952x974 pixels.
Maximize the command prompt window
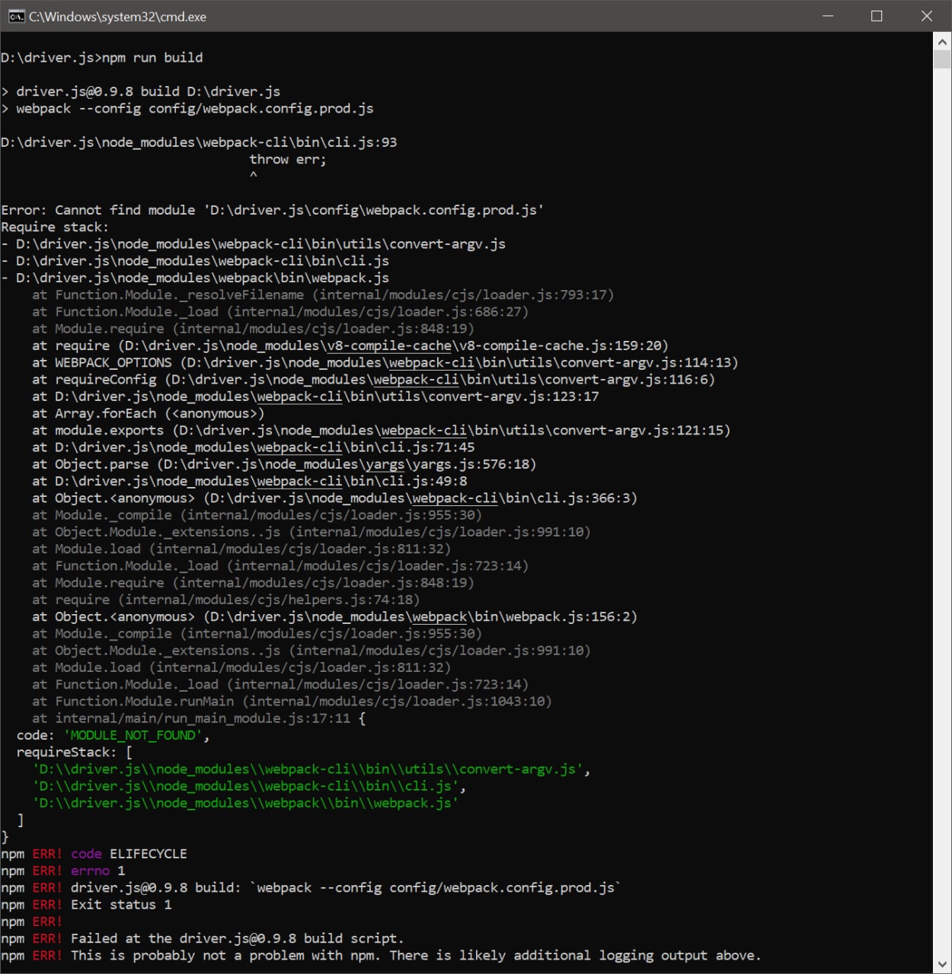[877, 16]
